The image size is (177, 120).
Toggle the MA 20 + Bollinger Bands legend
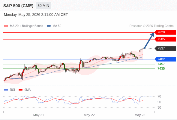coord(23,26)
